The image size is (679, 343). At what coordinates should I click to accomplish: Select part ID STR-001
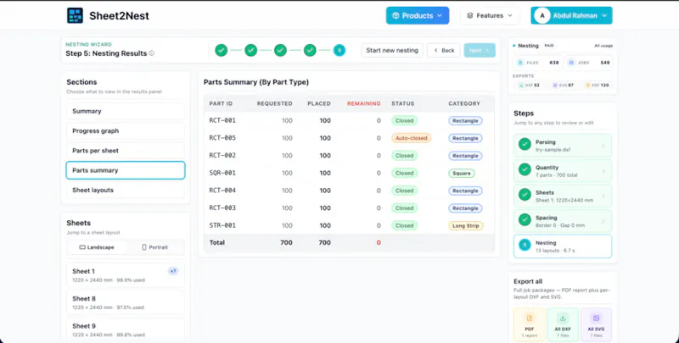222,225
